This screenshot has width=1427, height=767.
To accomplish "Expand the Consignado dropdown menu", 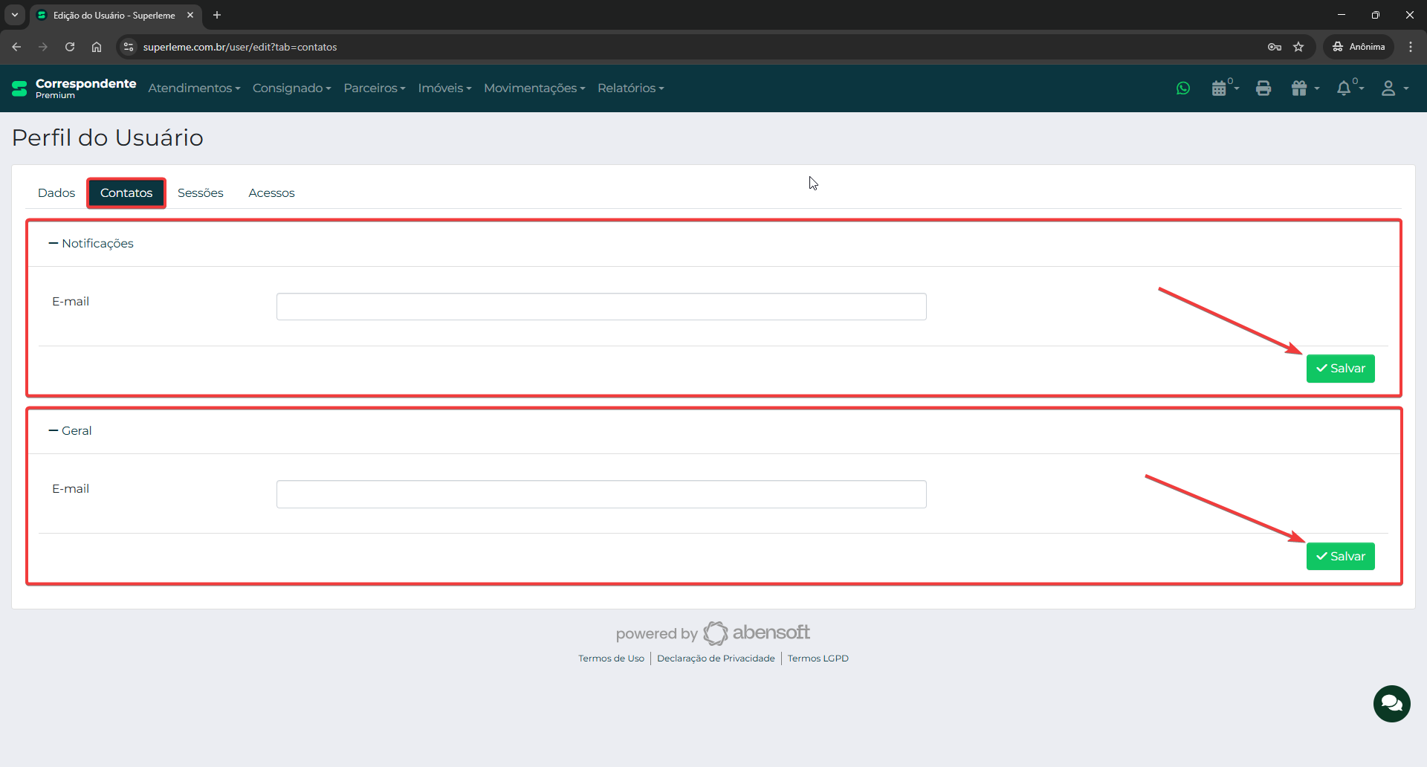I will click(x=291, y=88).
